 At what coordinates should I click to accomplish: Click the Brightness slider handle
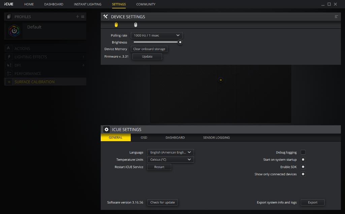point(180,42)
